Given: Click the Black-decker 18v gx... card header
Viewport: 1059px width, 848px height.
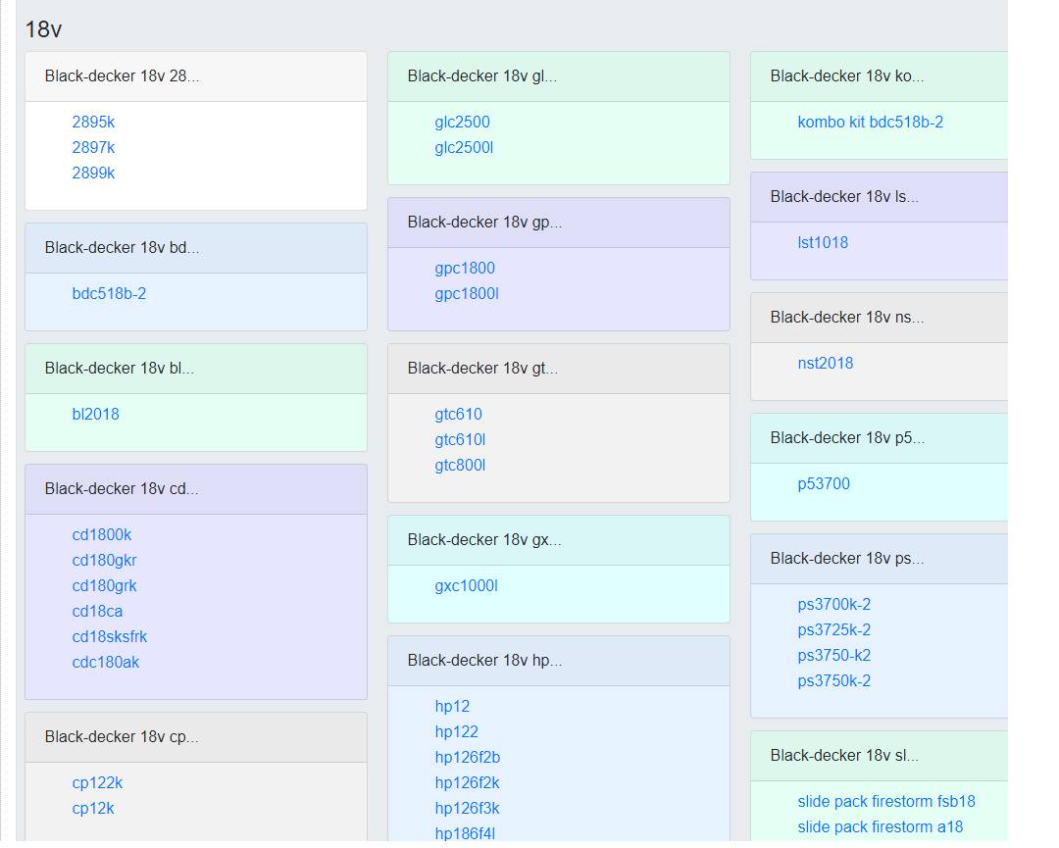Looking at the screenshot, I should click(x=559, y=540).
